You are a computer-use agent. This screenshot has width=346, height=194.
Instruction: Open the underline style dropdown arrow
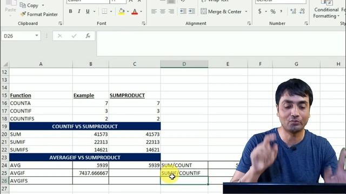95,11
